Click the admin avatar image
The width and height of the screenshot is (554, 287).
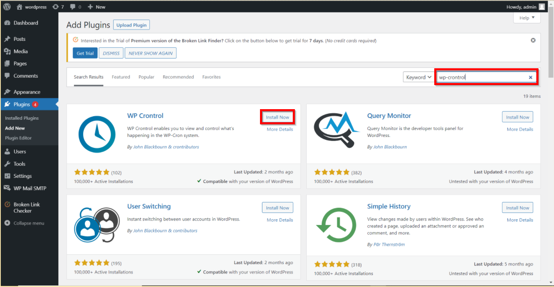pos(542,7)
